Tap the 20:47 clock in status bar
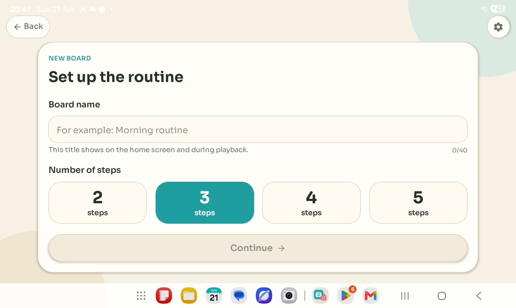Image resolution: width=516 pixels, height=308 pixels. pos(20,9)
